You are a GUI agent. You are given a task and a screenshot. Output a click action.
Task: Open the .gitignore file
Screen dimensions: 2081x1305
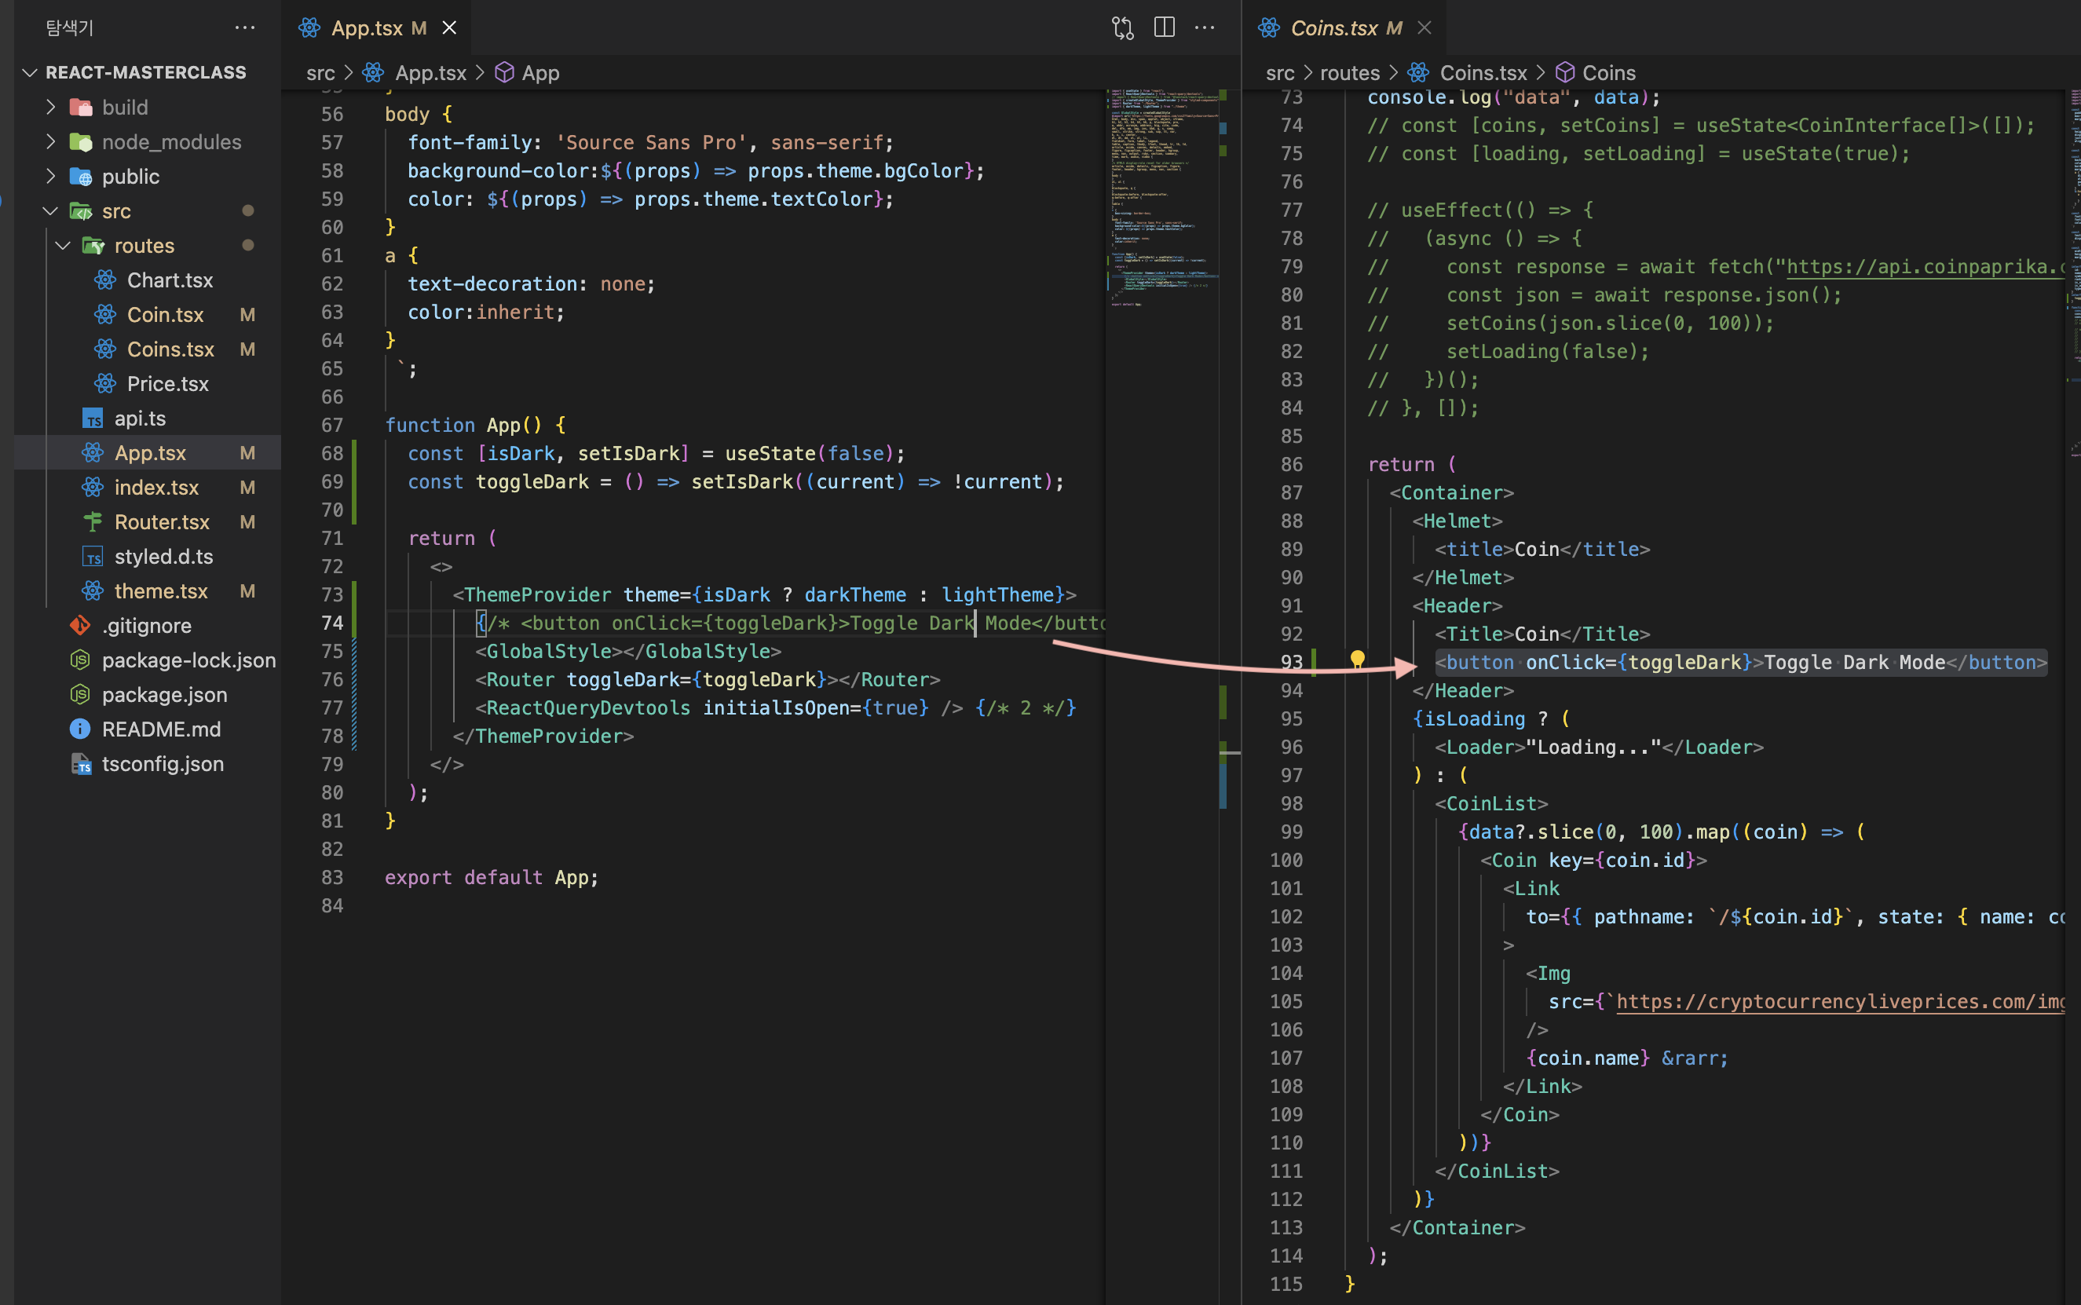(x=146, y=626)
